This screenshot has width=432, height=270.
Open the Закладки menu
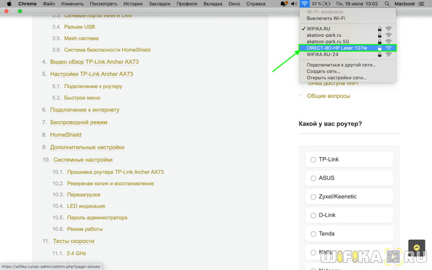coord(160,4)
